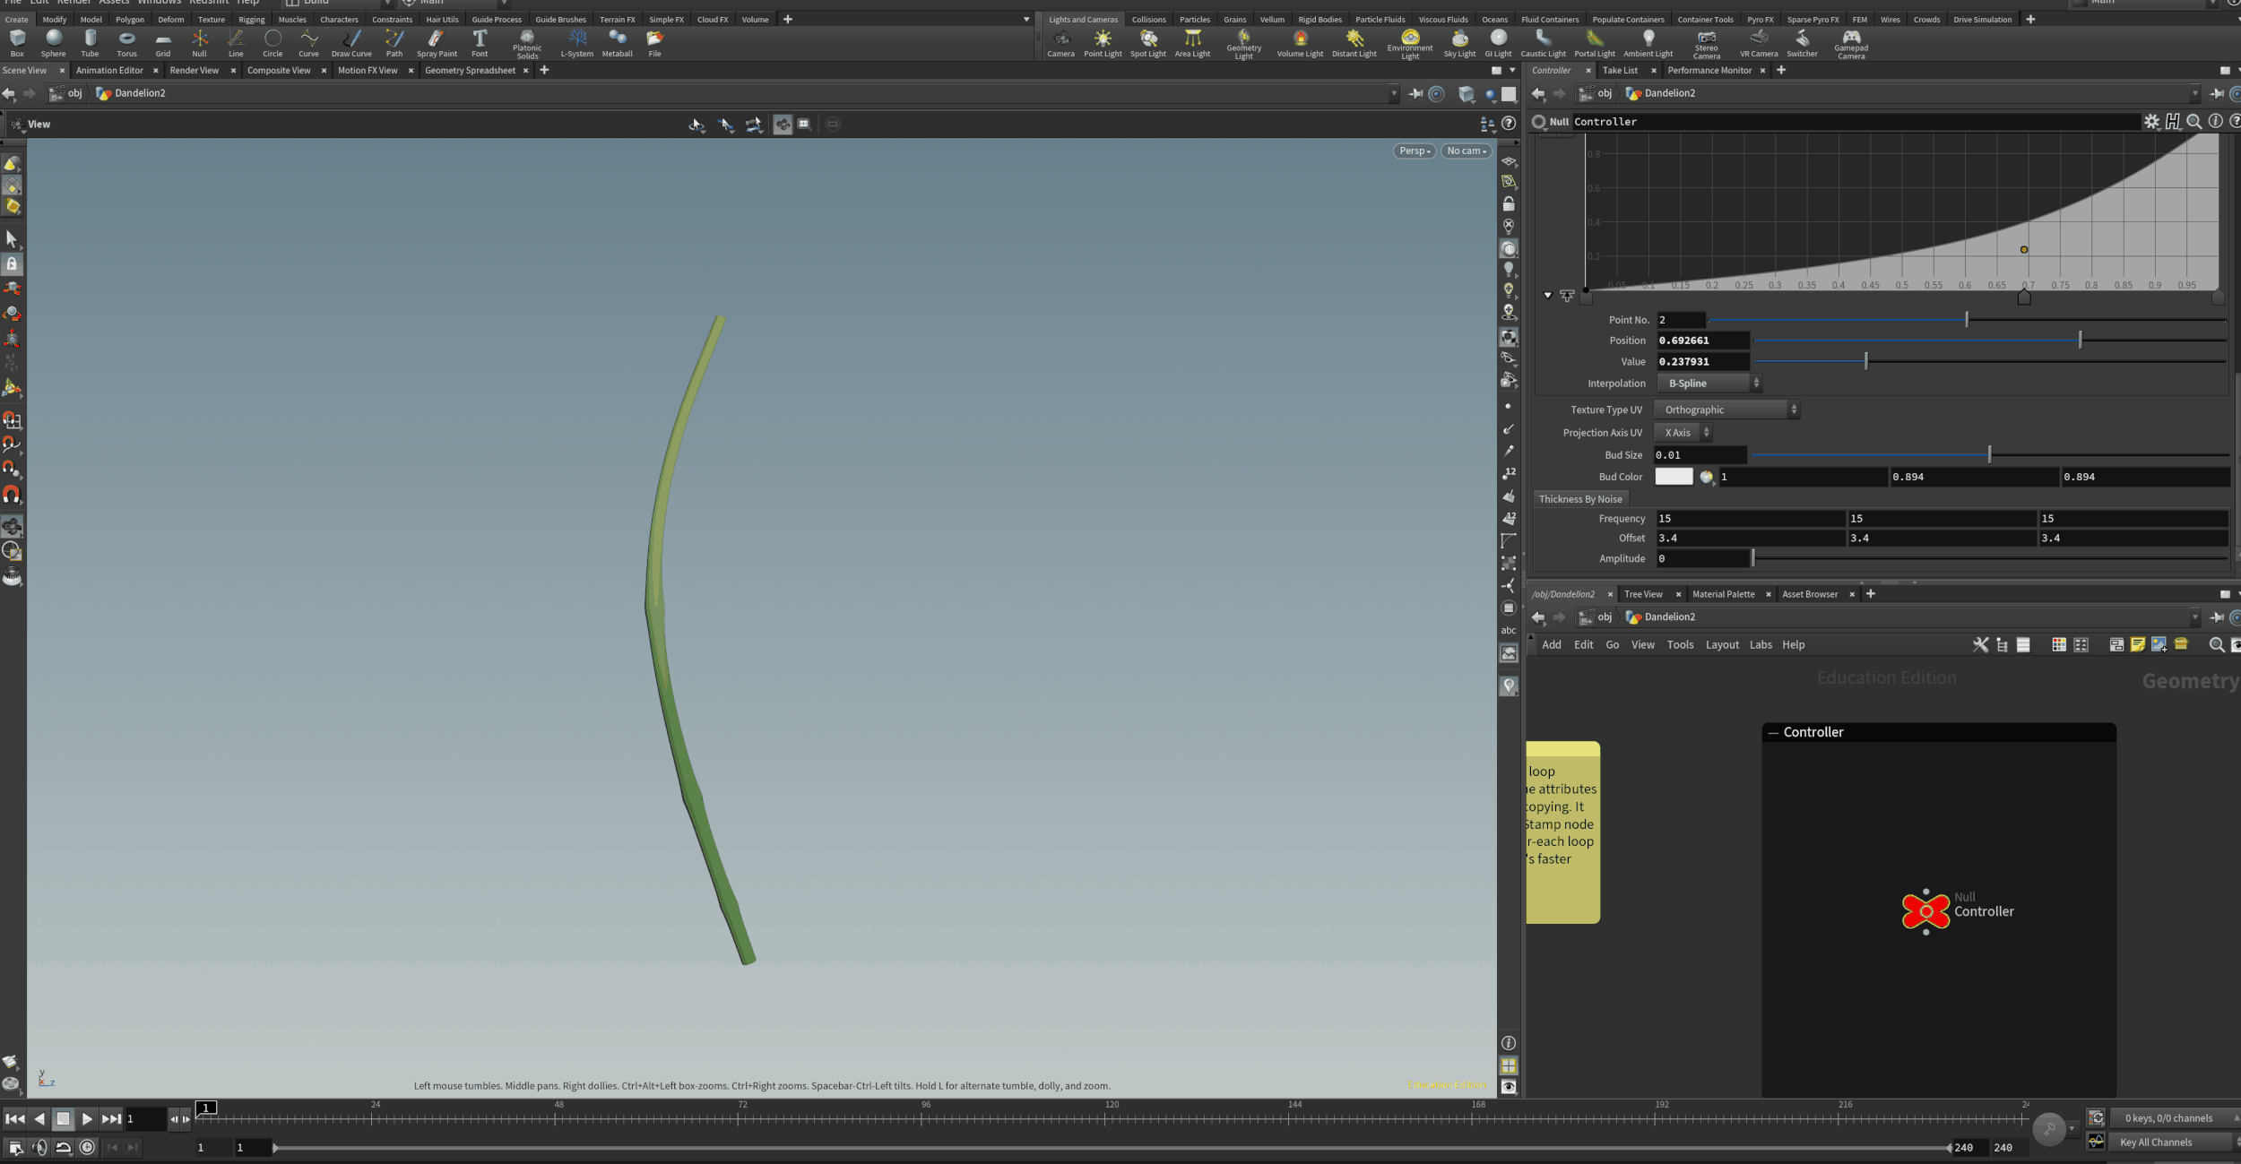Open the Labs menu in the network editor

click(x=1760, y=644)
